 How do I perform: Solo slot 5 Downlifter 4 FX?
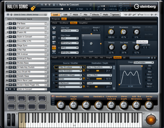(14, 41)
